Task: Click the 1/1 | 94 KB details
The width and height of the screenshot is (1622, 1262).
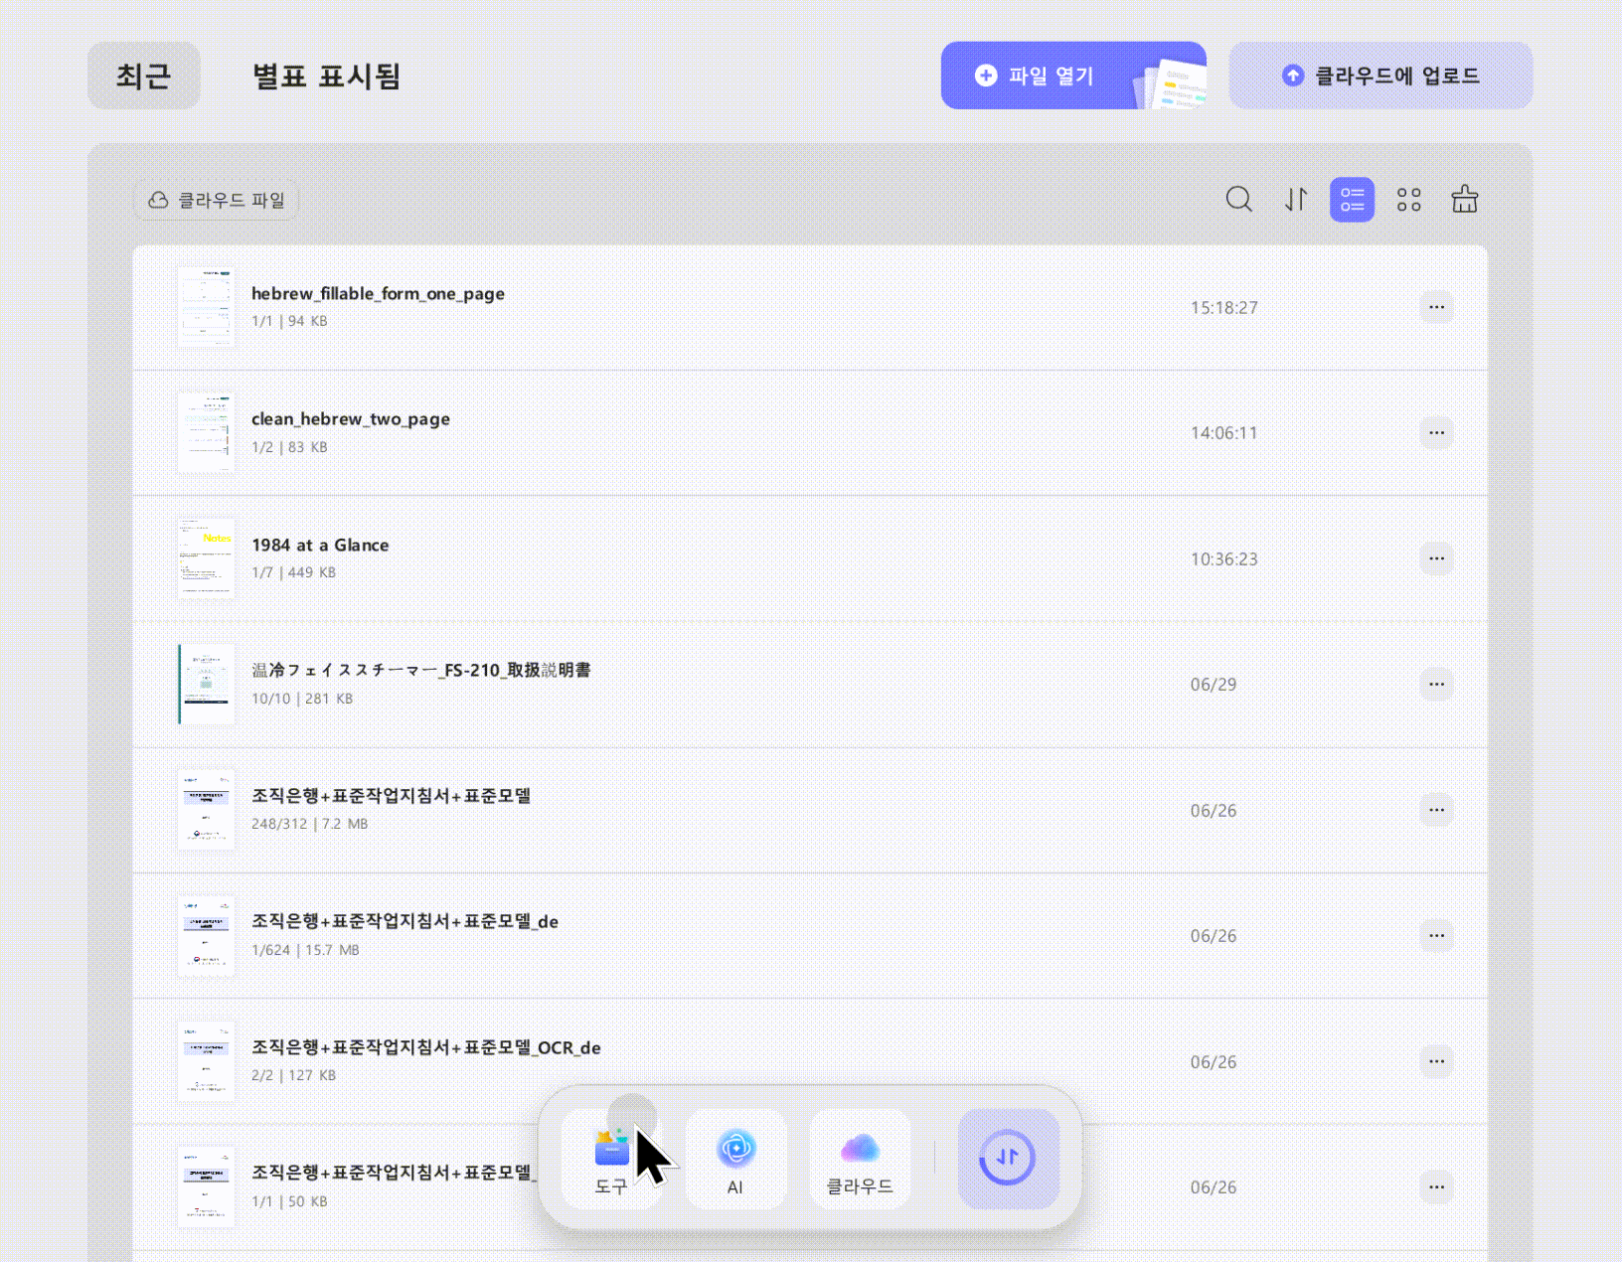Action: tap(289, 321)
